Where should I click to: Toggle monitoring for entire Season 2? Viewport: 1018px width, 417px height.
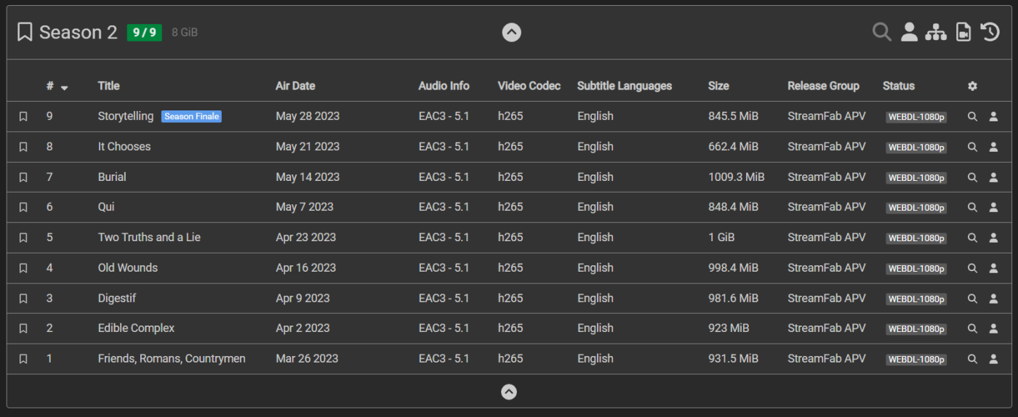point(25,32)
